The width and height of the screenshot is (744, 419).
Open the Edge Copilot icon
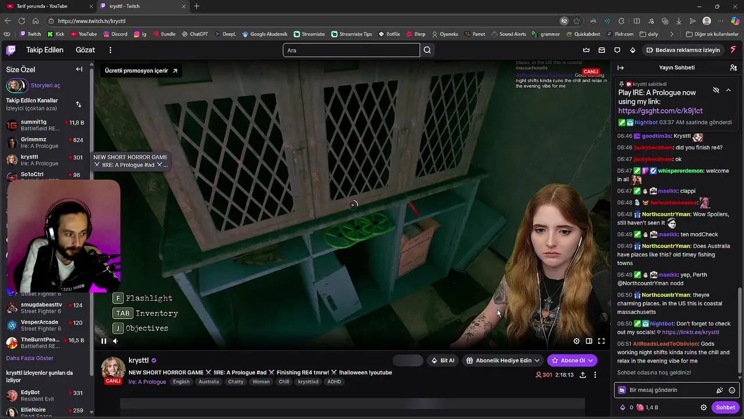[735, 21]
